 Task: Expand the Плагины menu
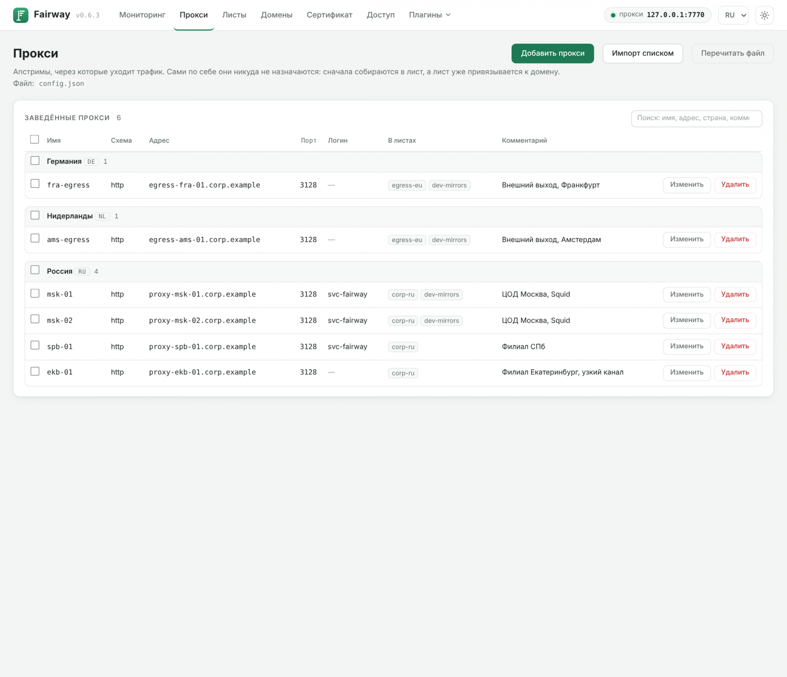[x=430, y=15]
